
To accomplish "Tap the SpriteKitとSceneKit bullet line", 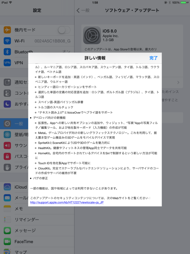I will coord(74,143).
